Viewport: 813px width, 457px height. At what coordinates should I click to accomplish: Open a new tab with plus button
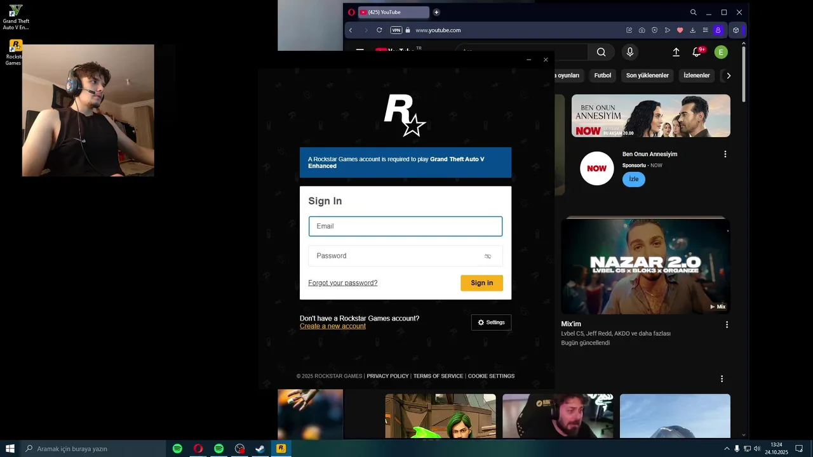click(x=436, y=12)
